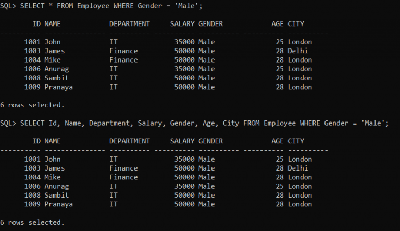Click the second SELECT Id, Name query line

(194, 123)
